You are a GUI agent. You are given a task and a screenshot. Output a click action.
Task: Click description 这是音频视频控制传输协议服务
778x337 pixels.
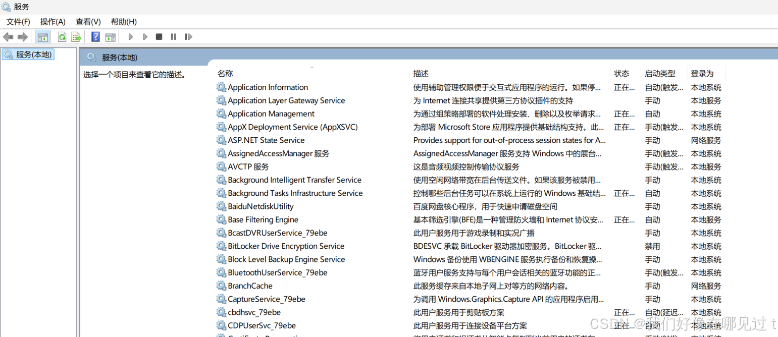tap(466, 166)
